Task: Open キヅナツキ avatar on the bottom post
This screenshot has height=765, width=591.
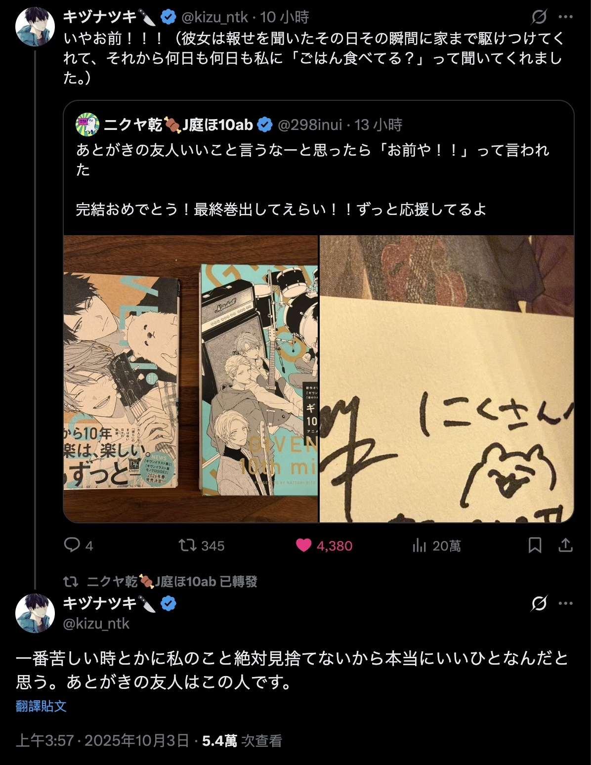Action: click(x=35, y=613)
